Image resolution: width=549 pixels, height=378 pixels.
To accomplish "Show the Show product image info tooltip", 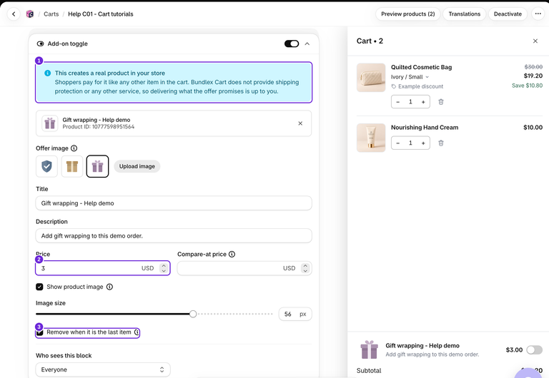I will 109,287.
